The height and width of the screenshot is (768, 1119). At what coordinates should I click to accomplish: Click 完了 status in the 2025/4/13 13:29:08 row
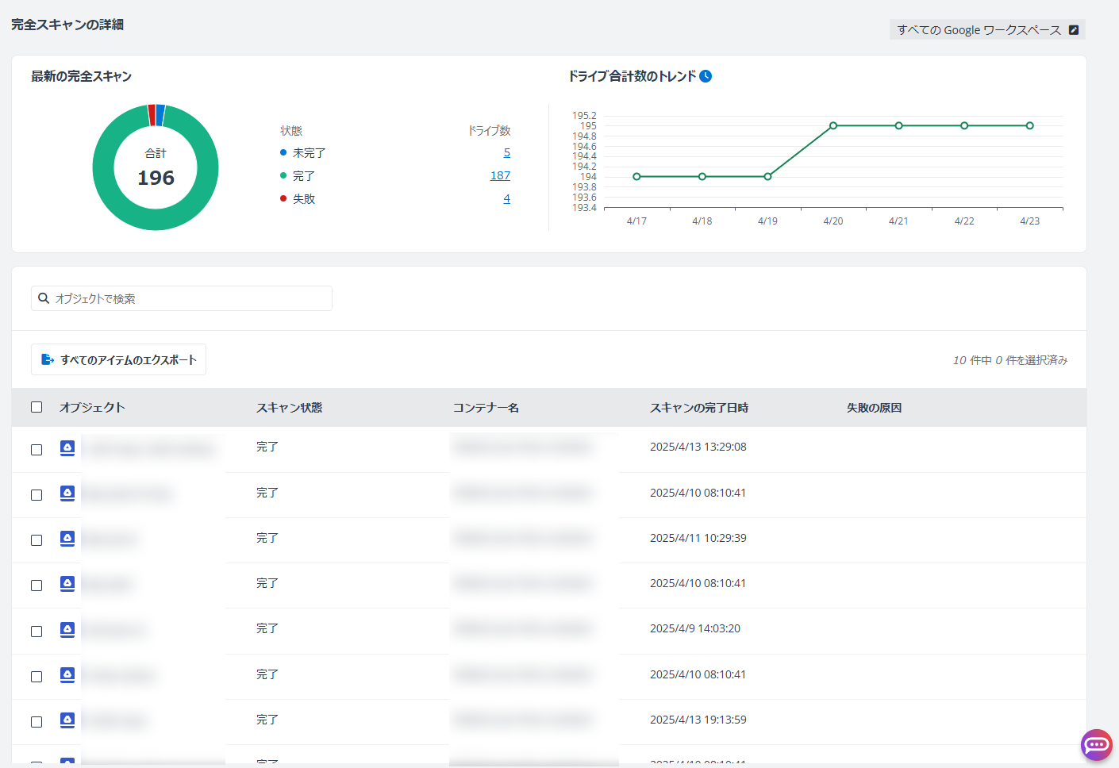pyautogui.click(x=267, y=447)
